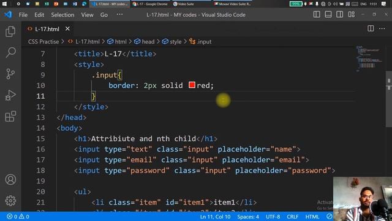Open Edge browser from taskbar
Screen dimensions: 392x221
85,4
